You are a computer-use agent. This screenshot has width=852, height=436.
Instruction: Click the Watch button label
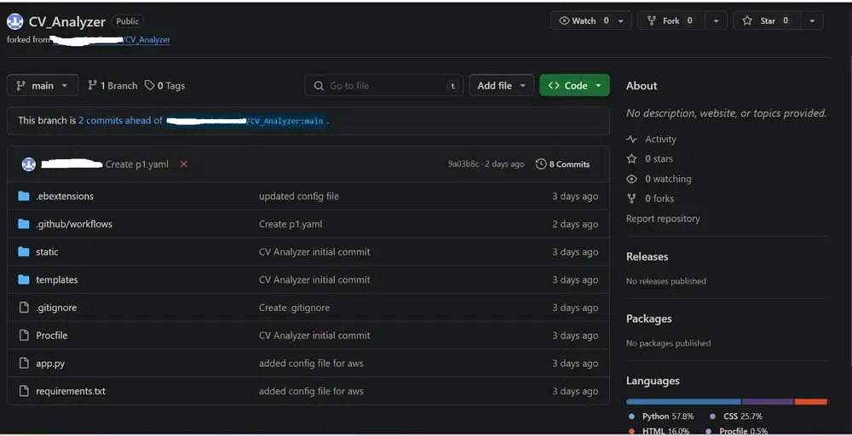[584, 20]
